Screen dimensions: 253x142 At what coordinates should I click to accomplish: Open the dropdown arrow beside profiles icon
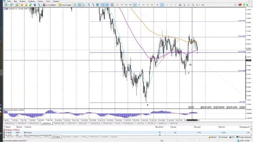tap(14, 5)
